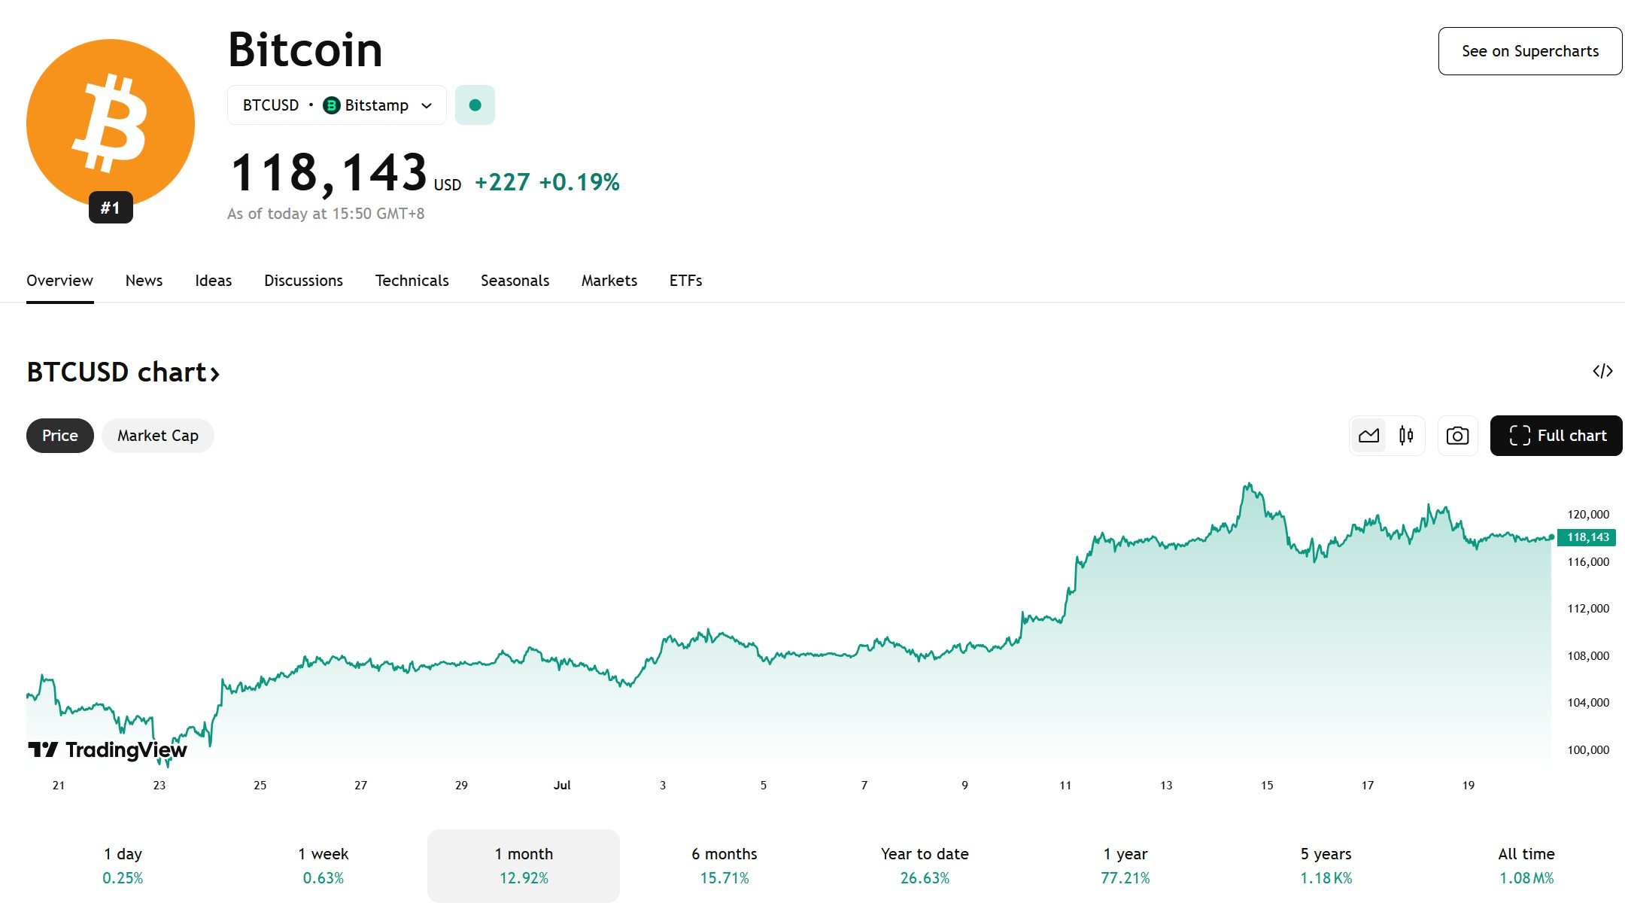Open the Seasonals tab
Image resolution: width=1625 pixels, height=918 pixels.
pyautogui.click(x=515, y=281)
